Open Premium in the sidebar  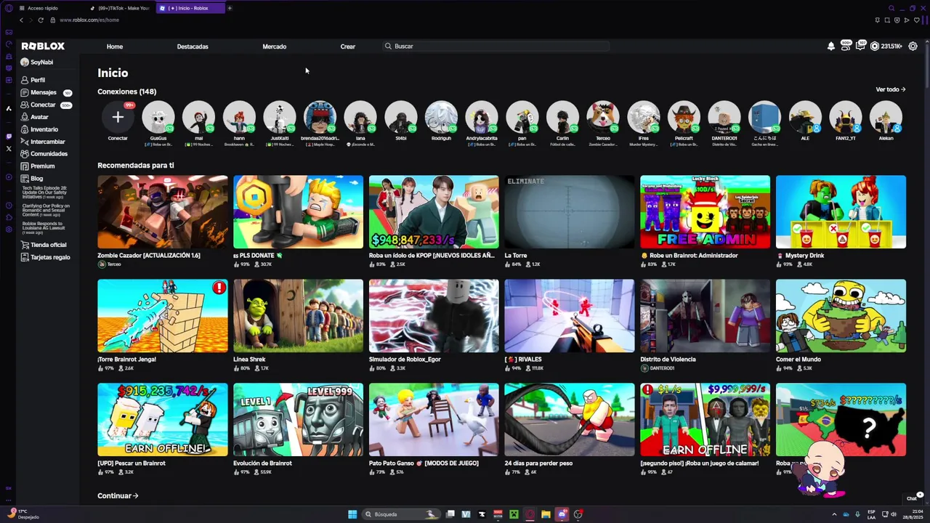[x=37, y=166]
